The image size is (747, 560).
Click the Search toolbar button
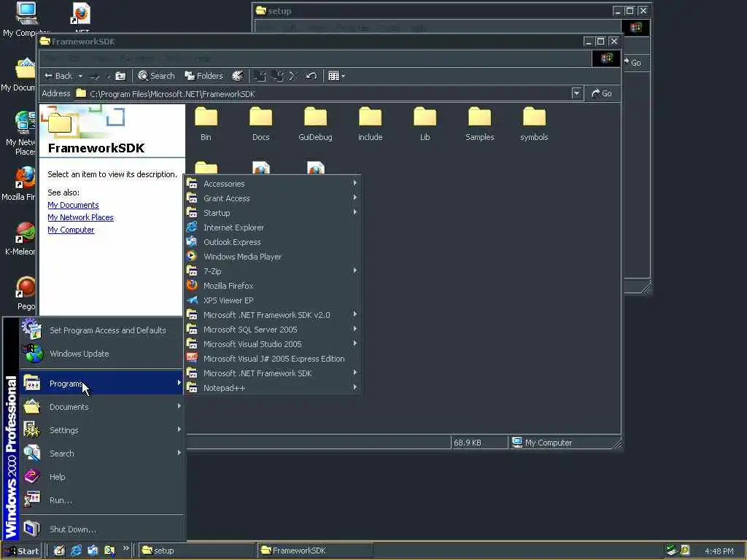[x=156, y=76]
